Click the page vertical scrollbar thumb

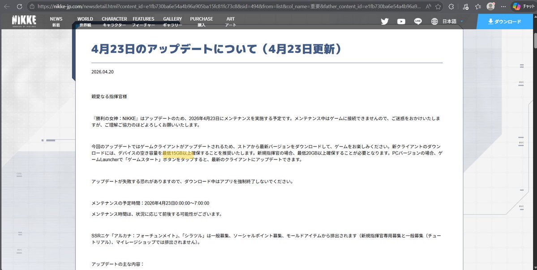coord(535,42)
